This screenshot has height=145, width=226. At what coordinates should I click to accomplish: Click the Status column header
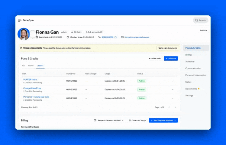[140, 74]
